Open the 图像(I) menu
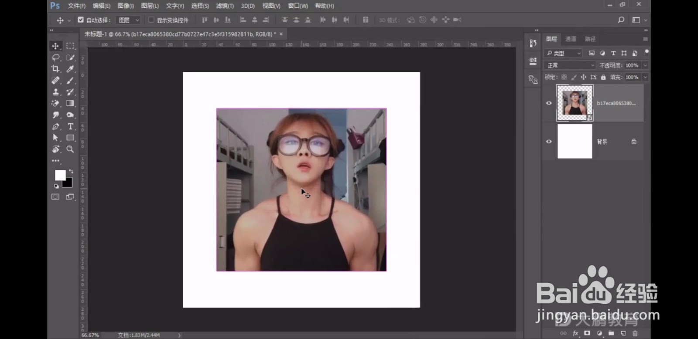Viewport: 698px width, 339px height. point(126,6)
